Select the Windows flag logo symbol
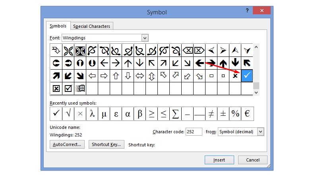This screenshot has width=318, height=179. point(80,88)
